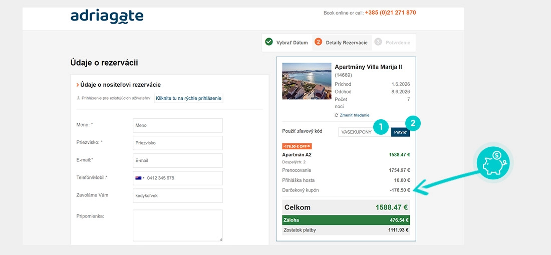Click the refresh icon beside Zmeniť hľadanie
551x255 pixels.
point(337,115)
